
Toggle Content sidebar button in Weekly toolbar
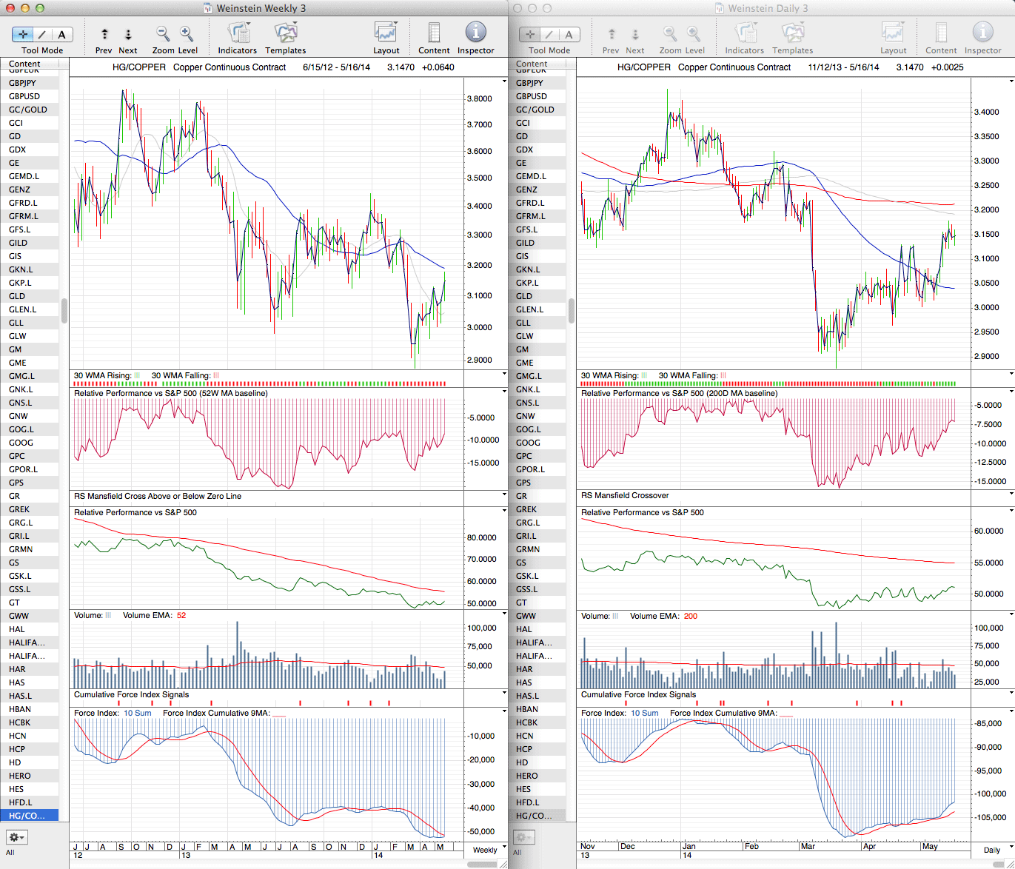434,33
